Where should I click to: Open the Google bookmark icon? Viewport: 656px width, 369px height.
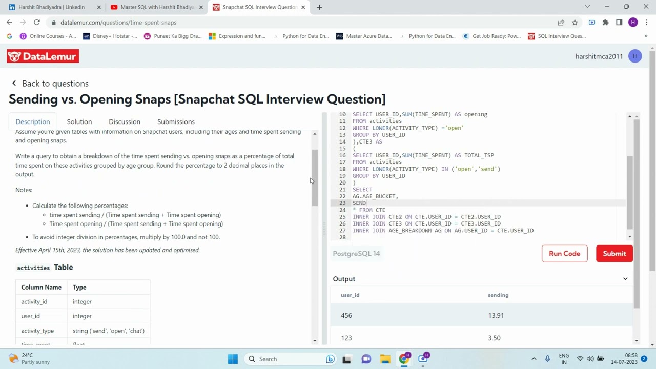pyautogui.click(x=9, y=36)
